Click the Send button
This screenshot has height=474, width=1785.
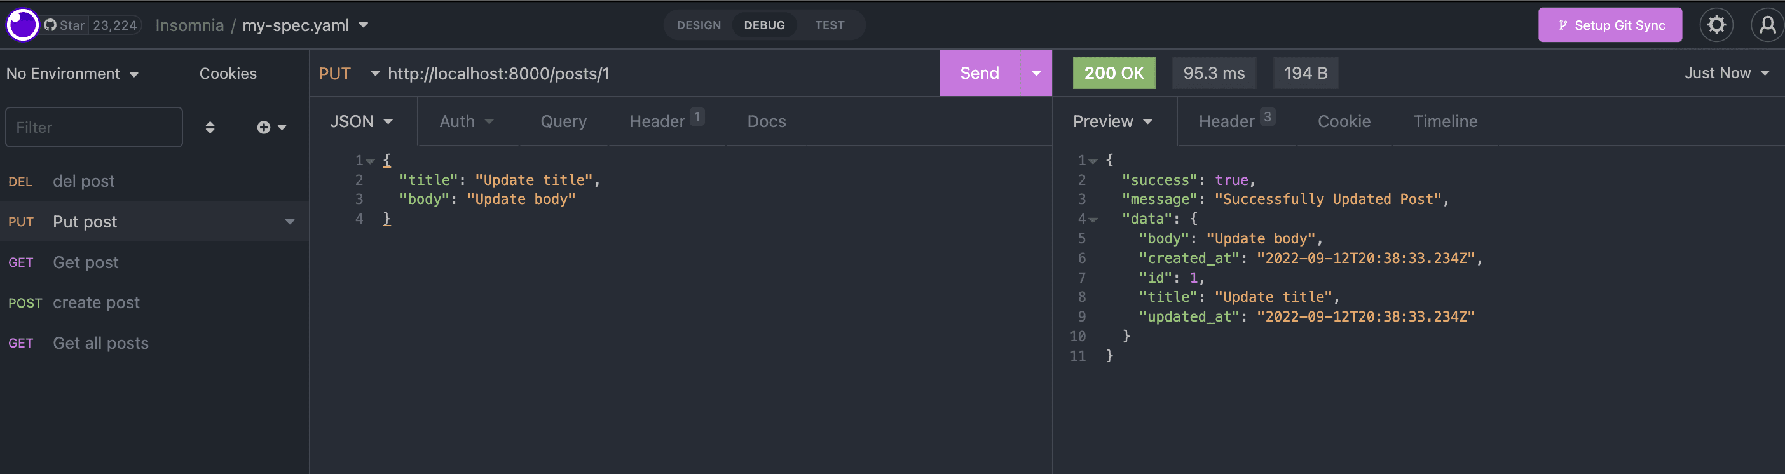(979, 73)
